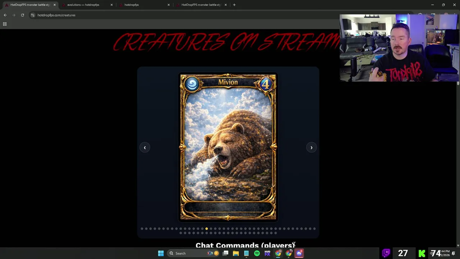Click the Mivion card name
Screen dimensions: 460x259
pos(228,82)
